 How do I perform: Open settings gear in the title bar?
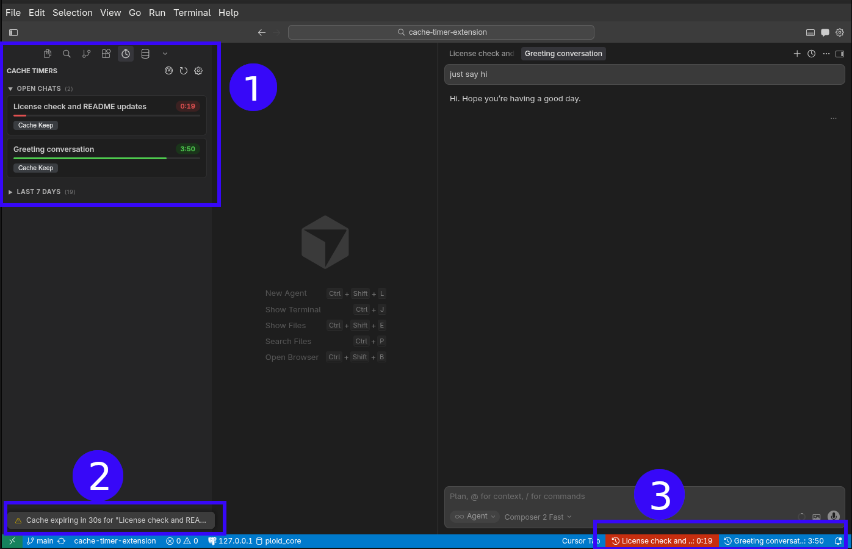point(840,32)
